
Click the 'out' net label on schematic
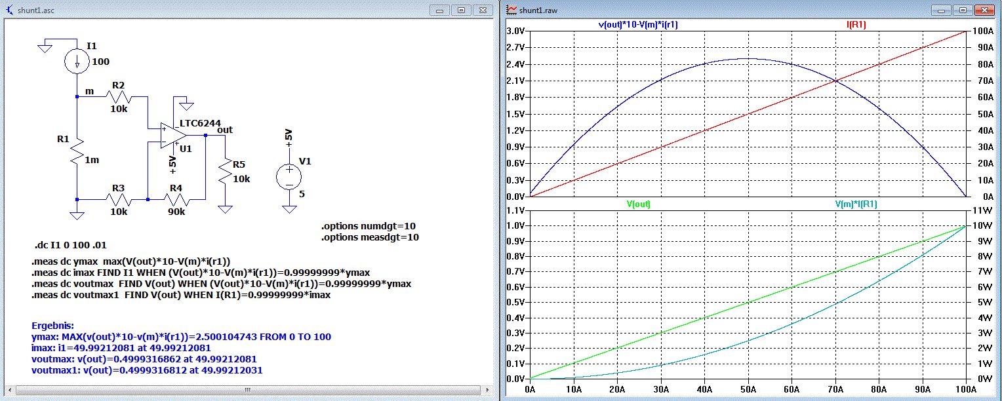(x=224, y=130)
